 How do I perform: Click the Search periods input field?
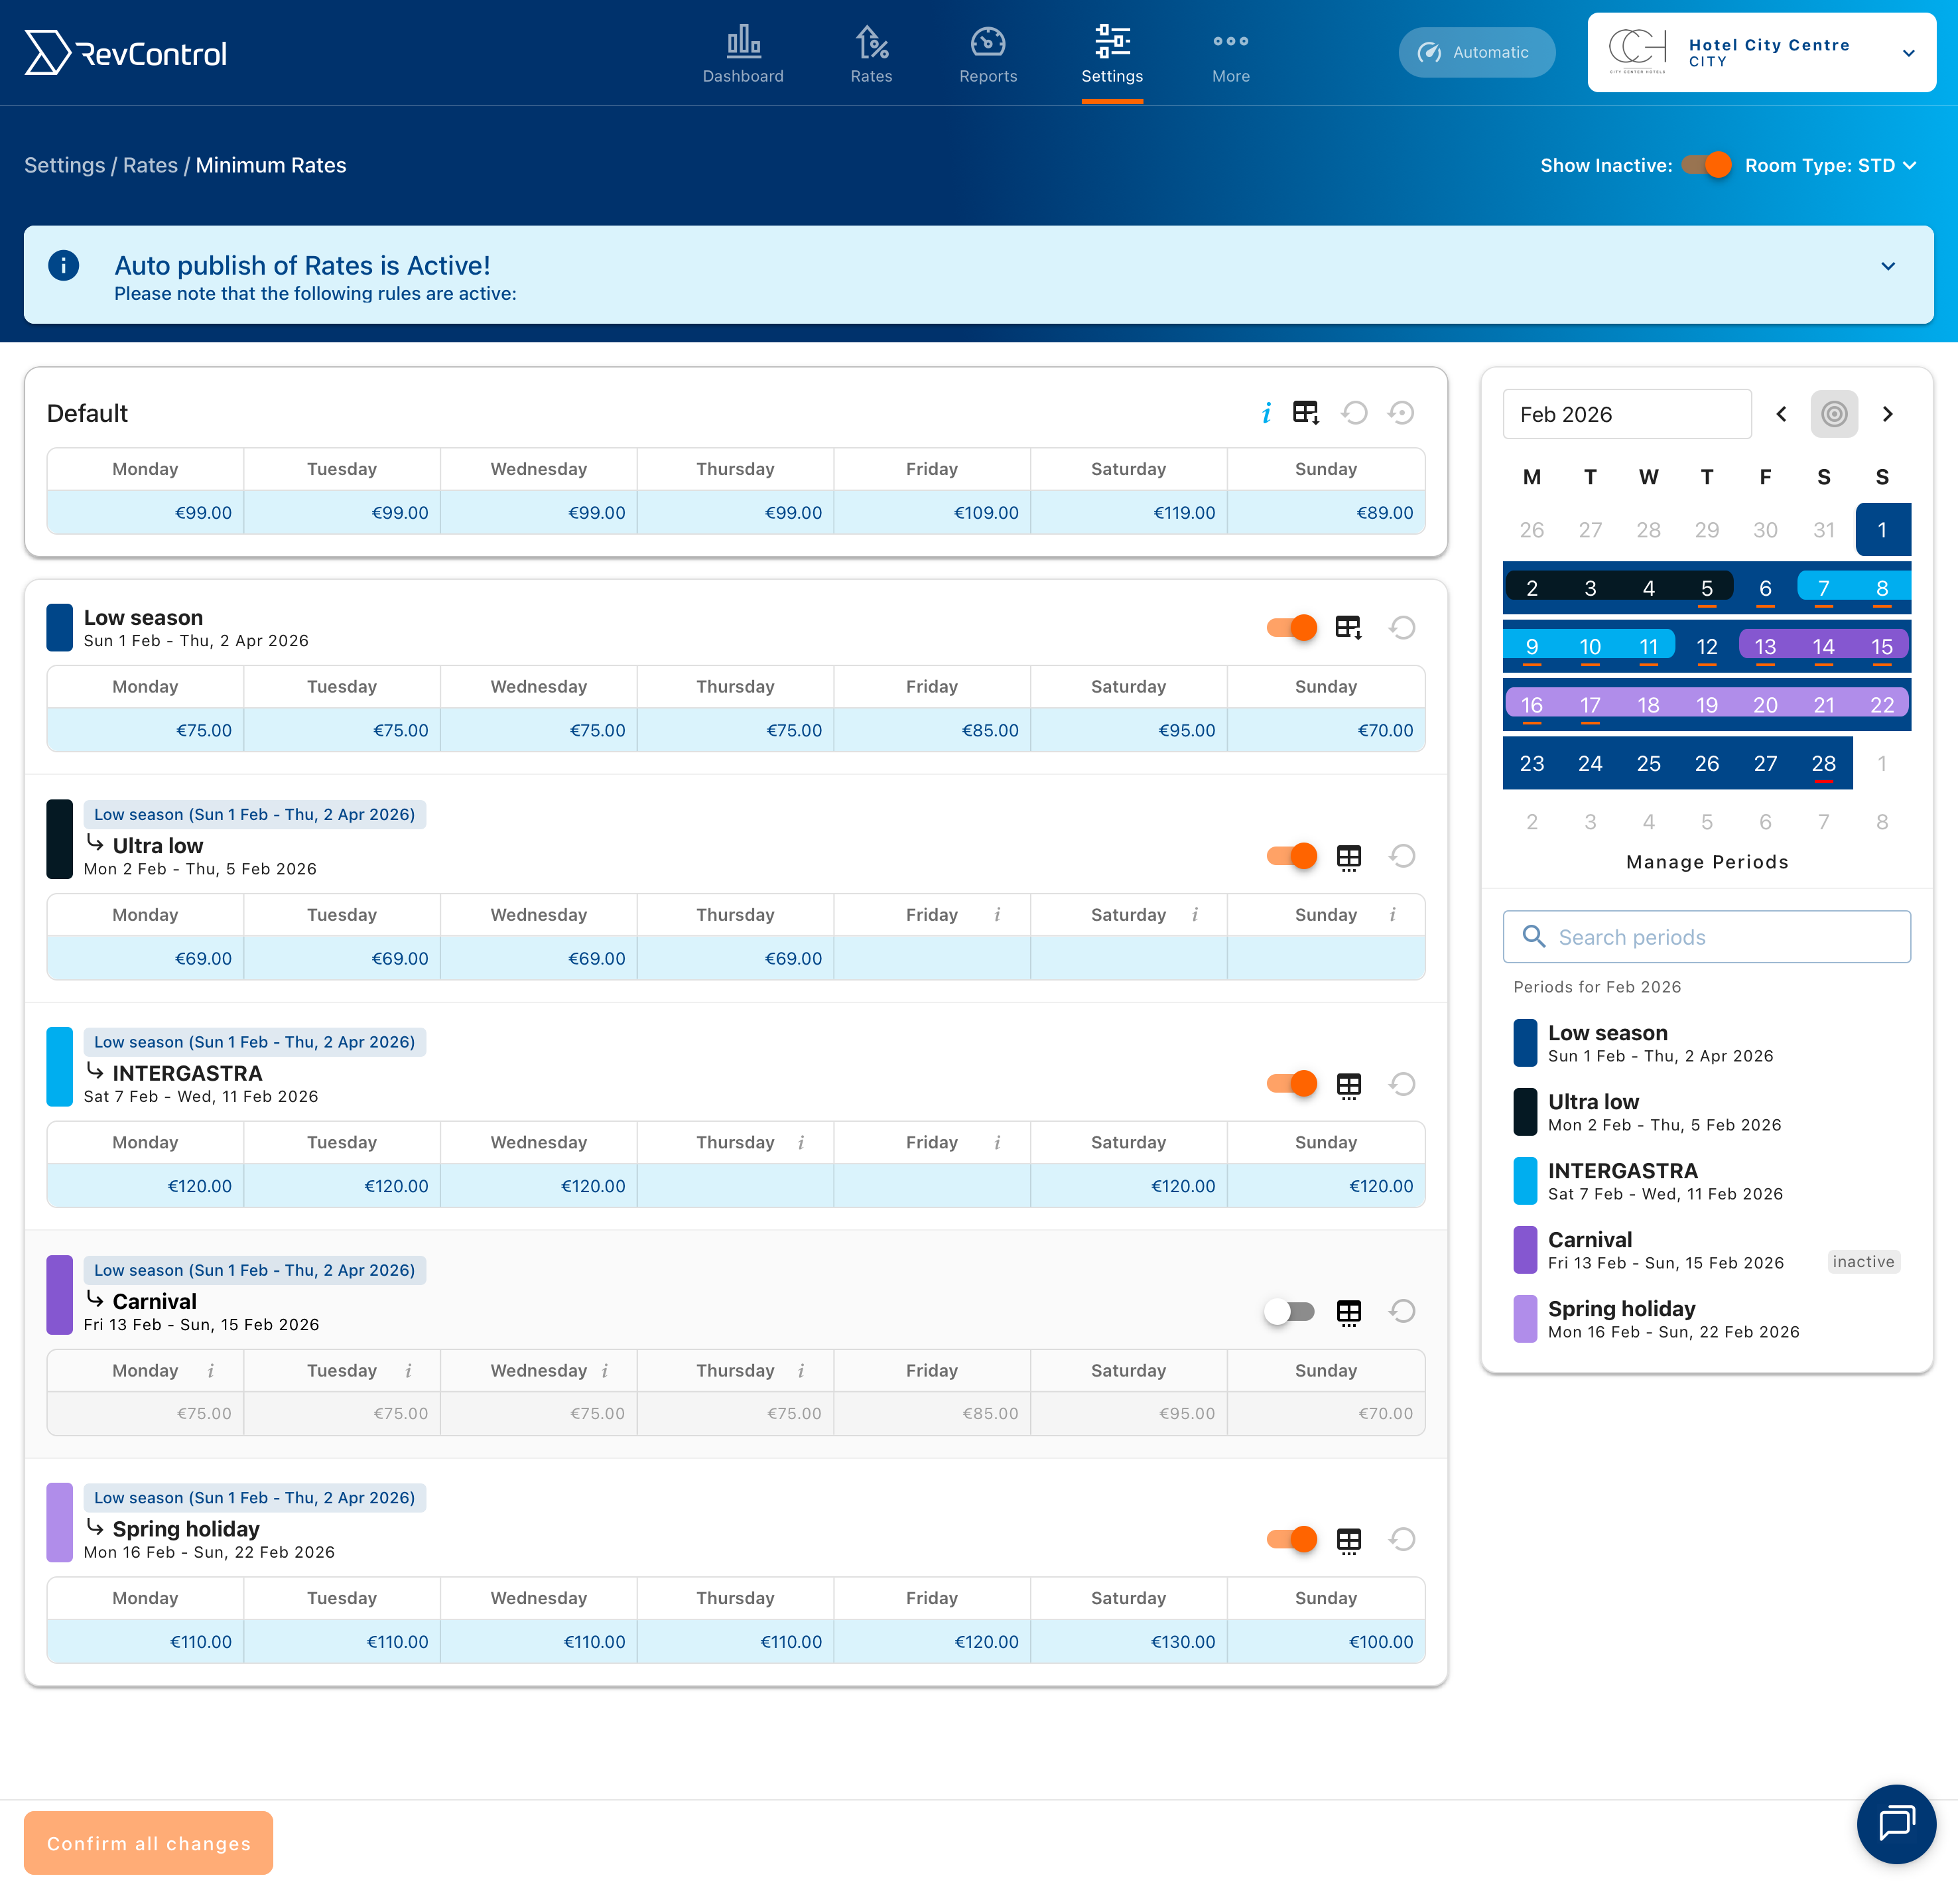[1706, 937]
